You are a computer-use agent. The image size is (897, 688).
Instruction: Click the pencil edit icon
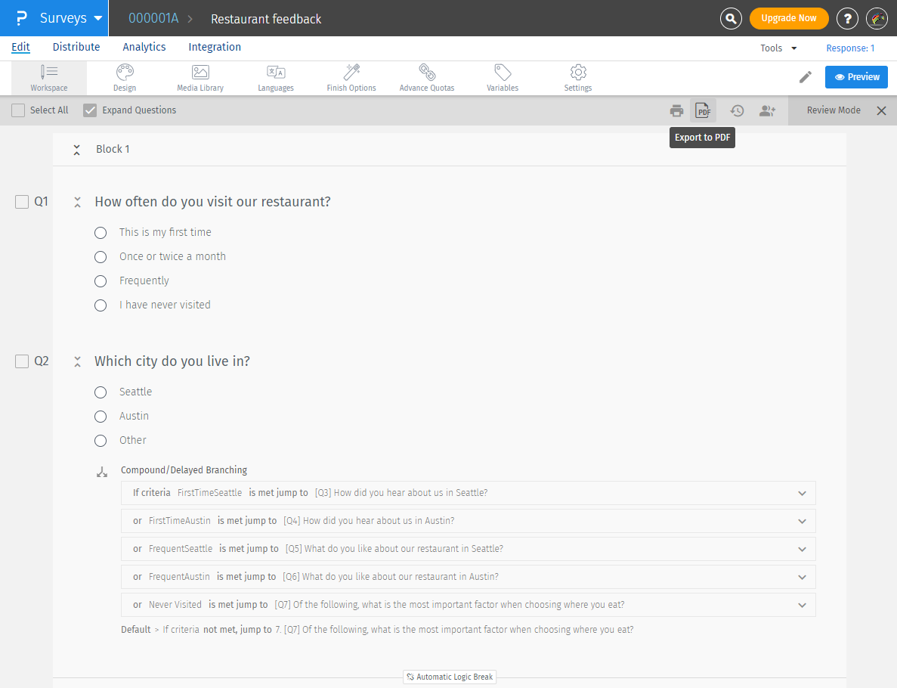point(806,77)
